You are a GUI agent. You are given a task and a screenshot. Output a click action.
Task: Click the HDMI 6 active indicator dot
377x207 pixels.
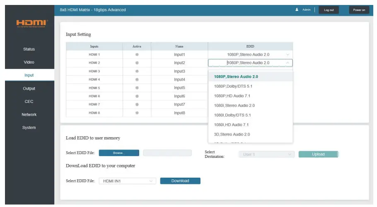coord(137,96)
